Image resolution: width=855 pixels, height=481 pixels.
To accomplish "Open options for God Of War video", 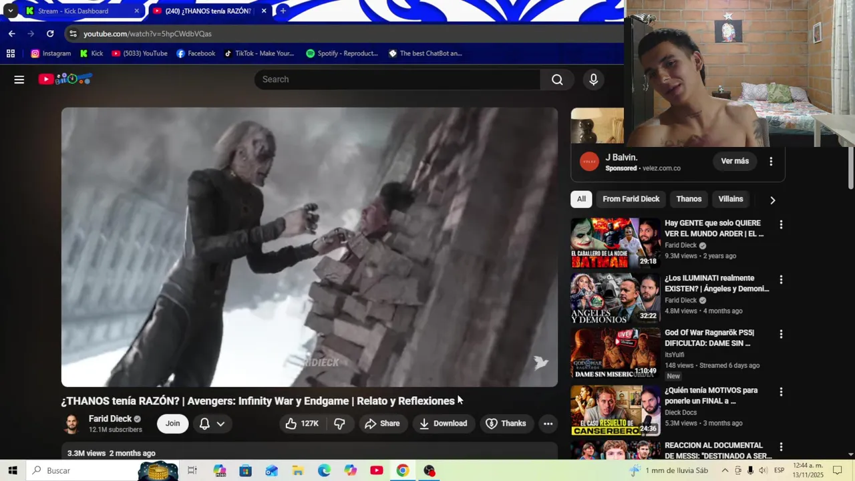I will (x=781, y=334).
